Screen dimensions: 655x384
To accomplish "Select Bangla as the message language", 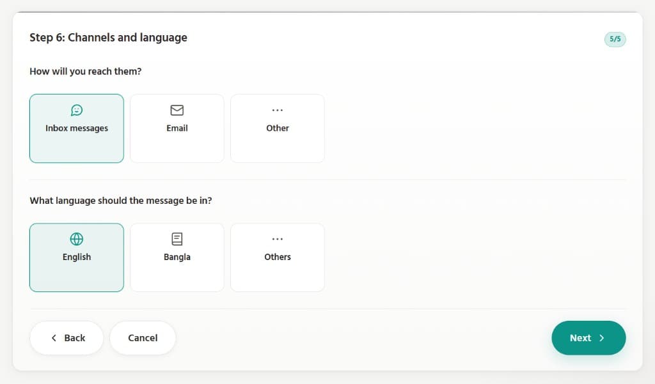I will pyautogui.click(x=177, y=257).
